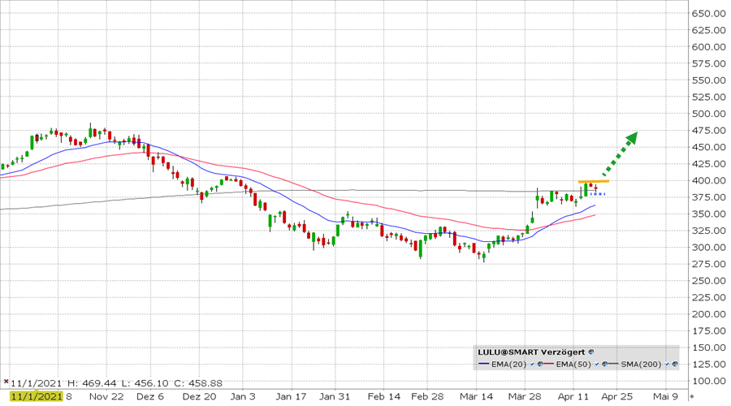Click the 300.00 price axis label
Viewport: 731px width, 406px height.
[x=708, y=247]
